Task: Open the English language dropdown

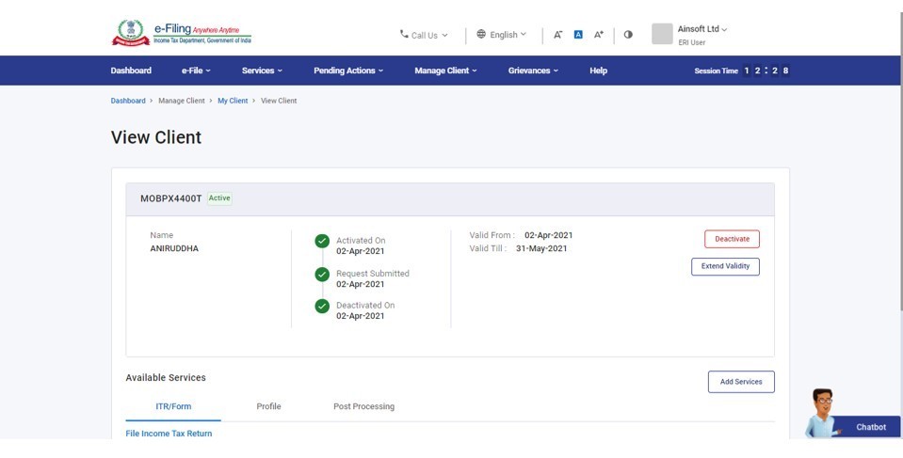Action: pos(502,35)
